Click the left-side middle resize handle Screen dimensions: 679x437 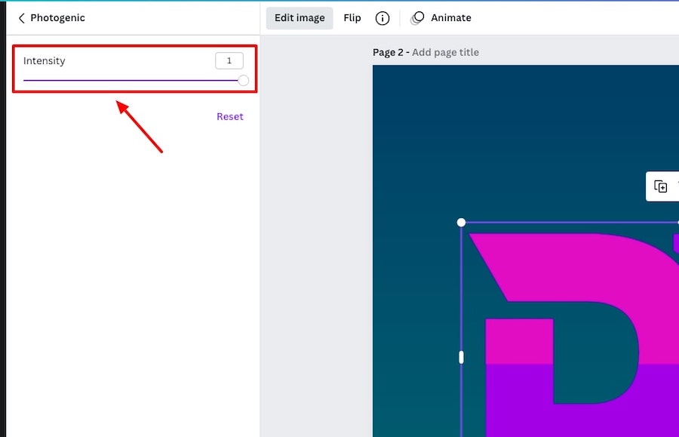[x=461, y=357]
